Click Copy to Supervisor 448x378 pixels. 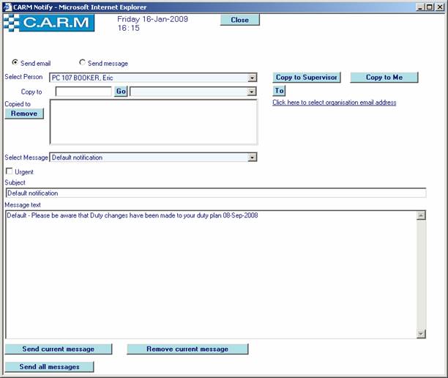[x=307, y=78]
